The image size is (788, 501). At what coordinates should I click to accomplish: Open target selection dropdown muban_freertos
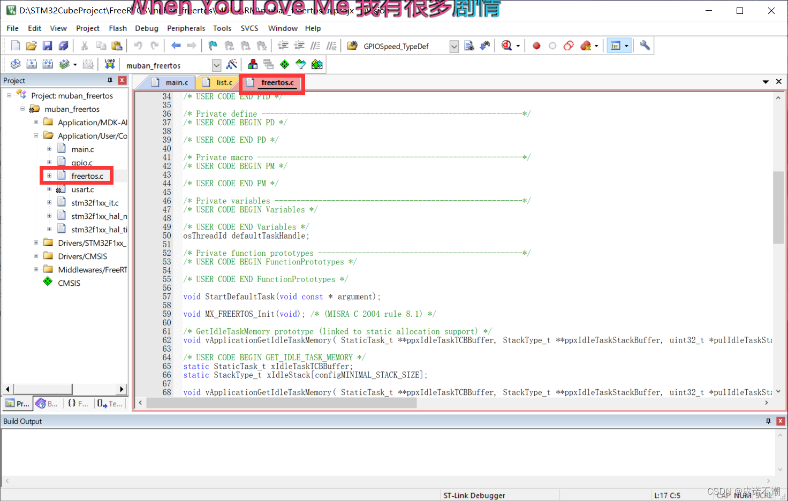click(x=216, y=65)
